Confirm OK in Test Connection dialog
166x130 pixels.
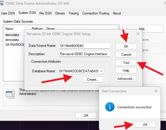click(145, 125)
